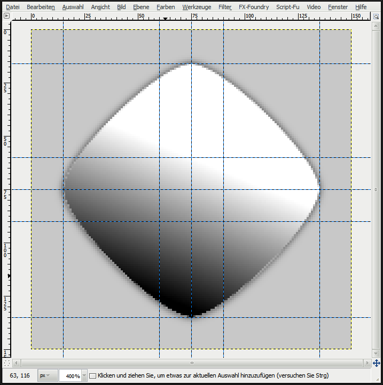Viewport: 383px width, 385px height.
Task: Open the Filter menu
Action: tap(225, 7)
